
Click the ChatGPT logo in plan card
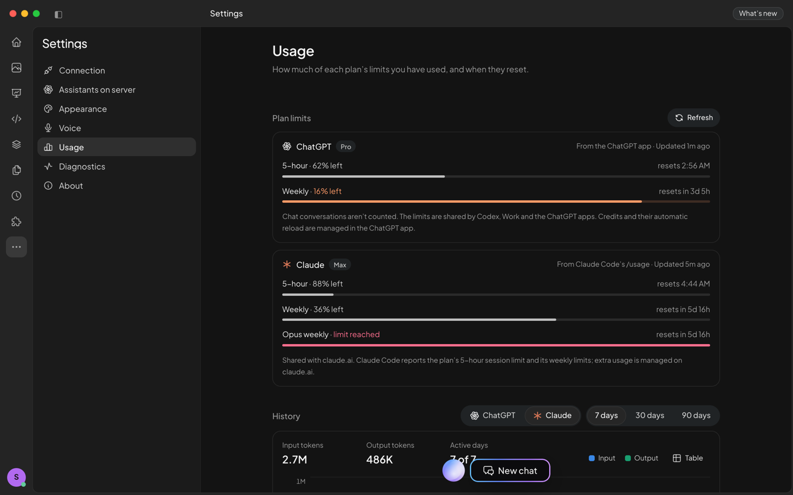point(287,146)
